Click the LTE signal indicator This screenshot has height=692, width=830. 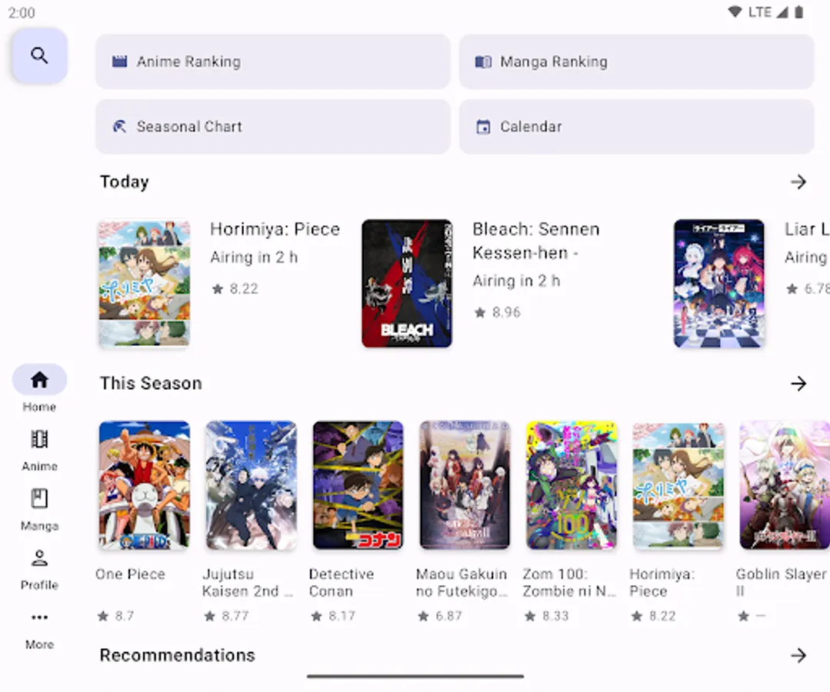pyautogui.click(x=768, y=12)
